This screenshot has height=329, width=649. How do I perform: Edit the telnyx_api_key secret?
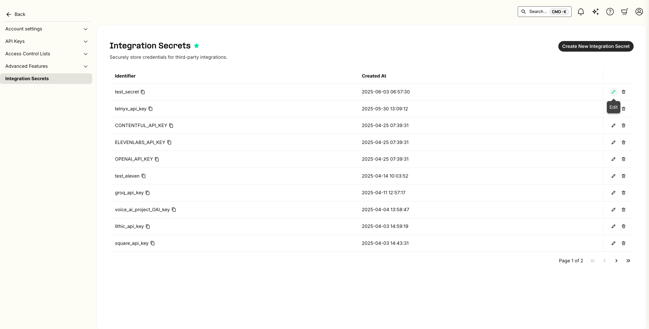pyautogui.click(x=613, y=109)
